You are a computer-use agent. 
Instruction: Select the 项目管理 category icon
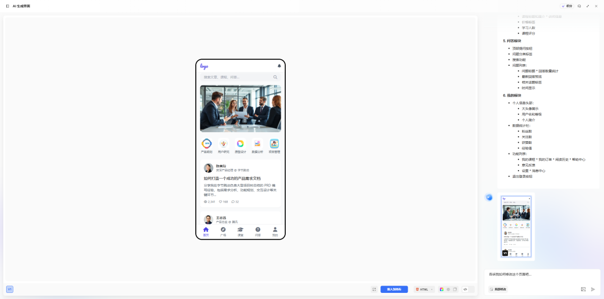point(274,144)
